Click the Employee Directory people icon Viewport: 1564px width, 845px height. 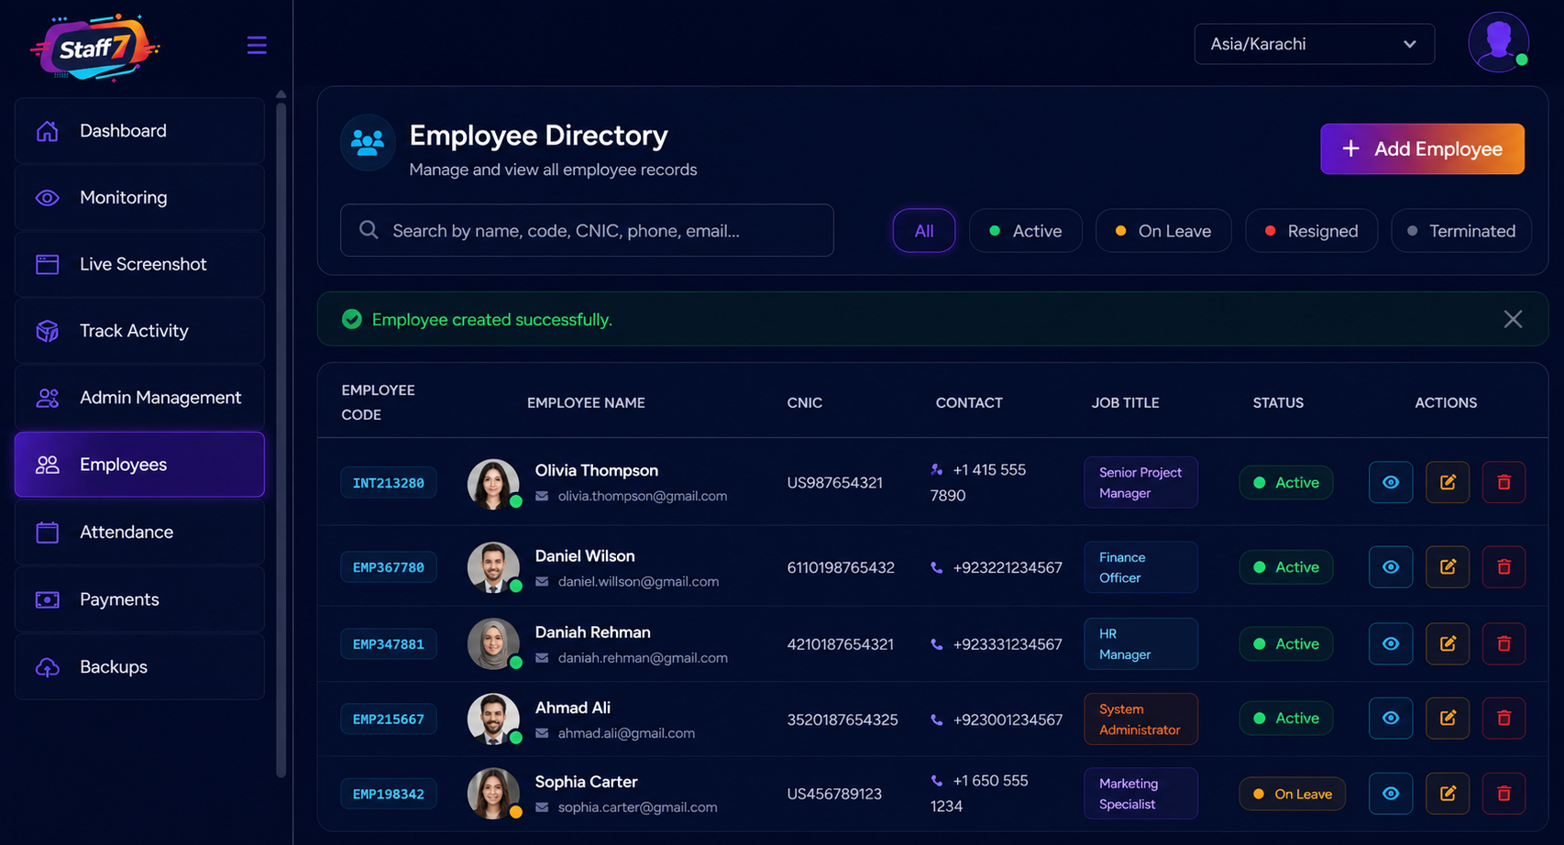tap(368, 143)
